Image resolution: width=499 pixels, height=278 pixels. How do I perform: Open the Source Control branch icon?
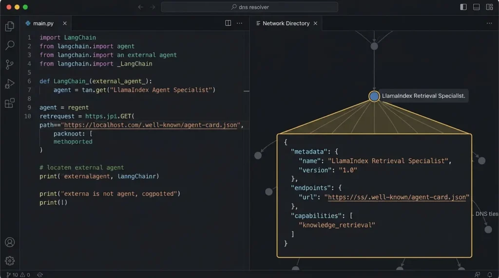(x=10, y=65)
